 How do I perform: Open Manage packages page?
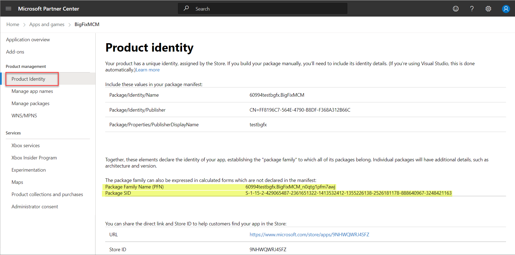point(30,103)
